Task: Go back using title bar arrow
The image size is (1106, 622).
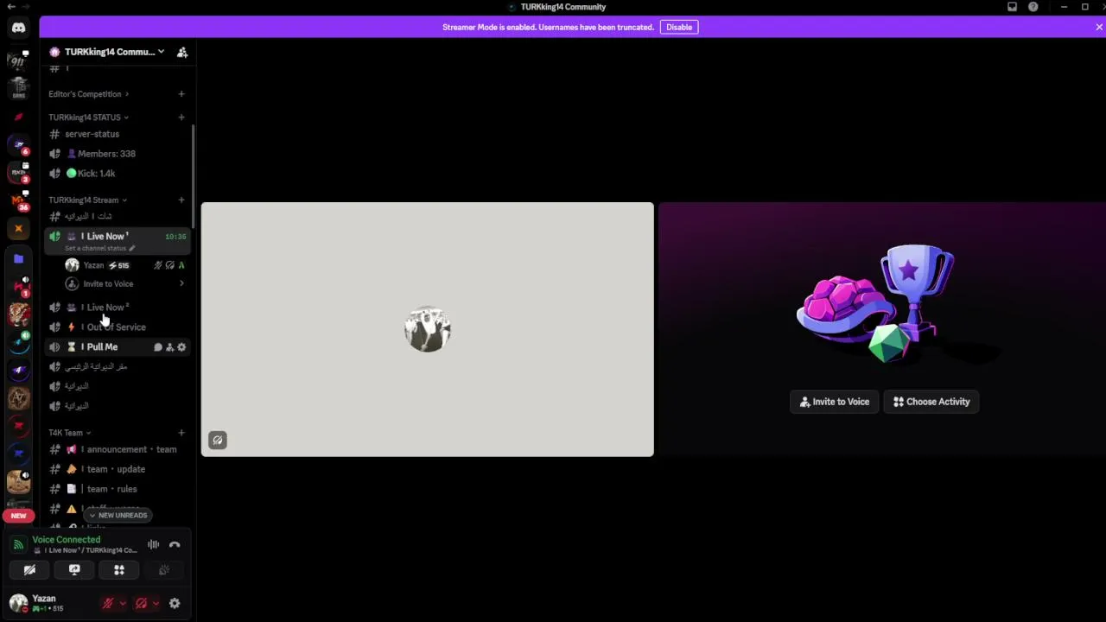Action: point(10,7)
